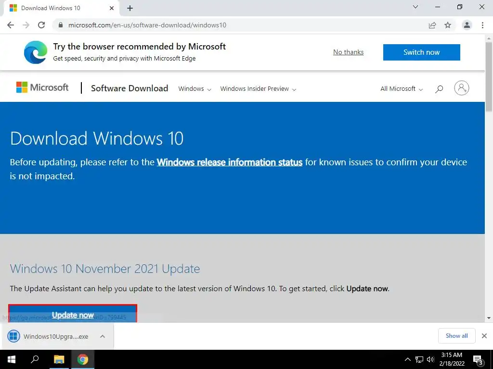The width and height of the screenshot is (493, 369).
Task: Open taskbar search
Action: click(x=35, y=359)
